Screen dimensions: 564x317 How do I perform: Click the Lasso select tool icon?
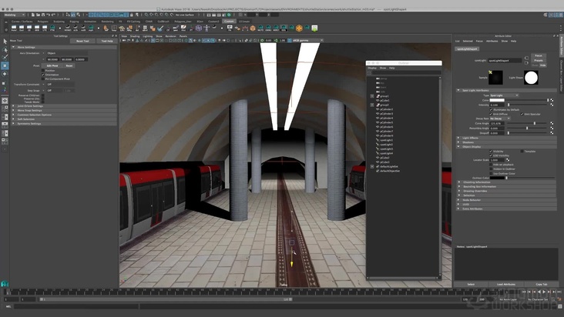click(x=5, y=48)
